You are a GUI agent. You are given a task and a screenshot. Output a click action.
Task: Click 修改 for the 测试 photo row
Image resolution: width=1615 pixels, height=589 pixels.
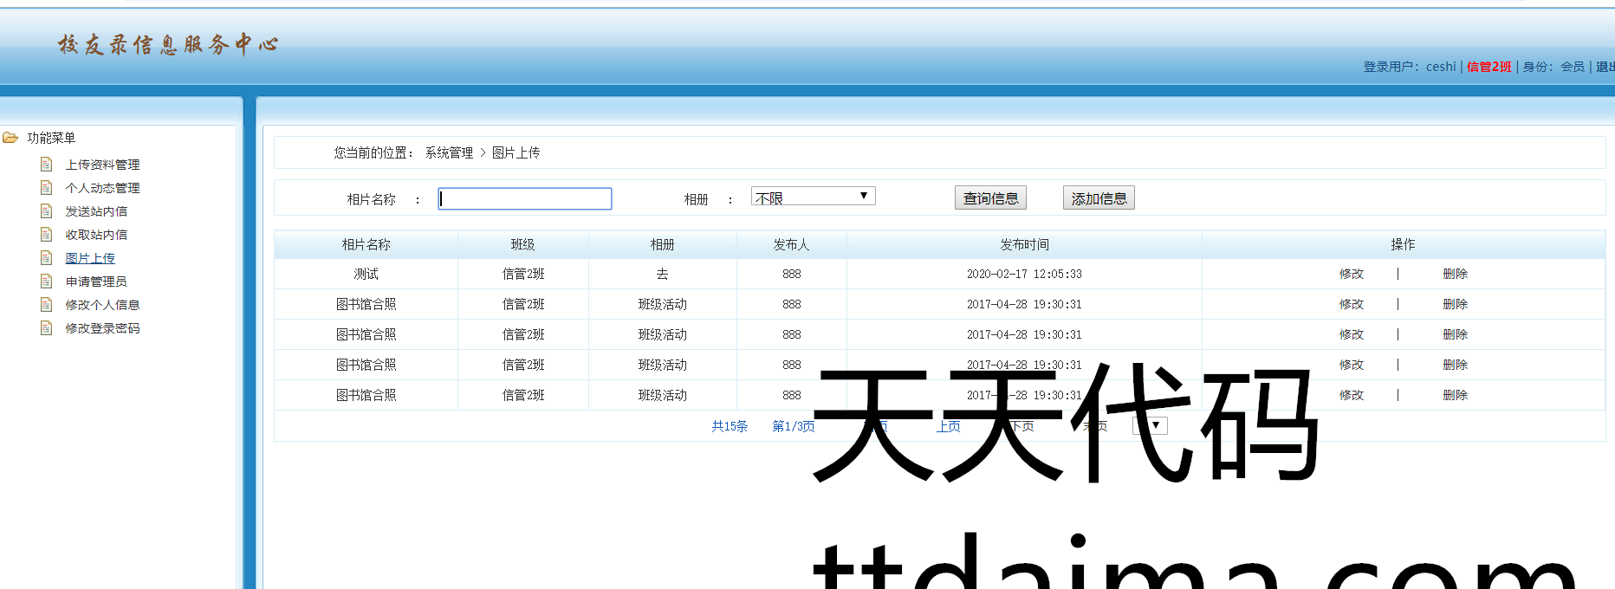coord(1351,274)
